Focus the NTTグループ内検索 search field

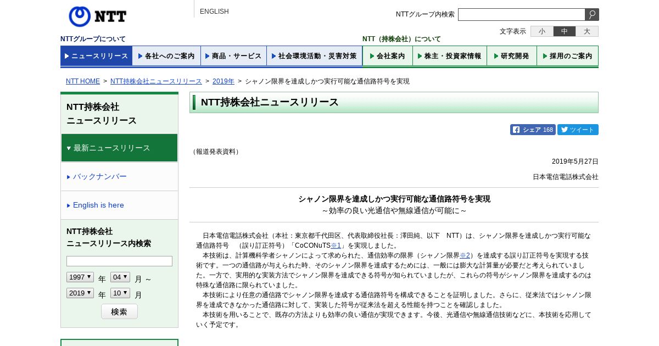coord(522,15)
